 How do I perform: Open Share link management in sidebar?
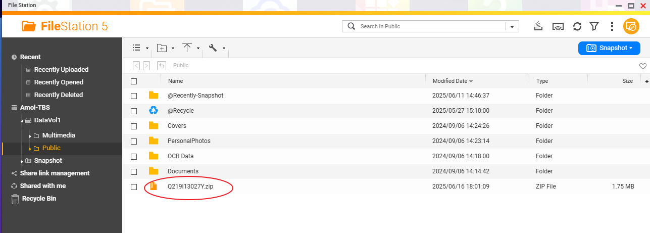(x=55, y=173)
